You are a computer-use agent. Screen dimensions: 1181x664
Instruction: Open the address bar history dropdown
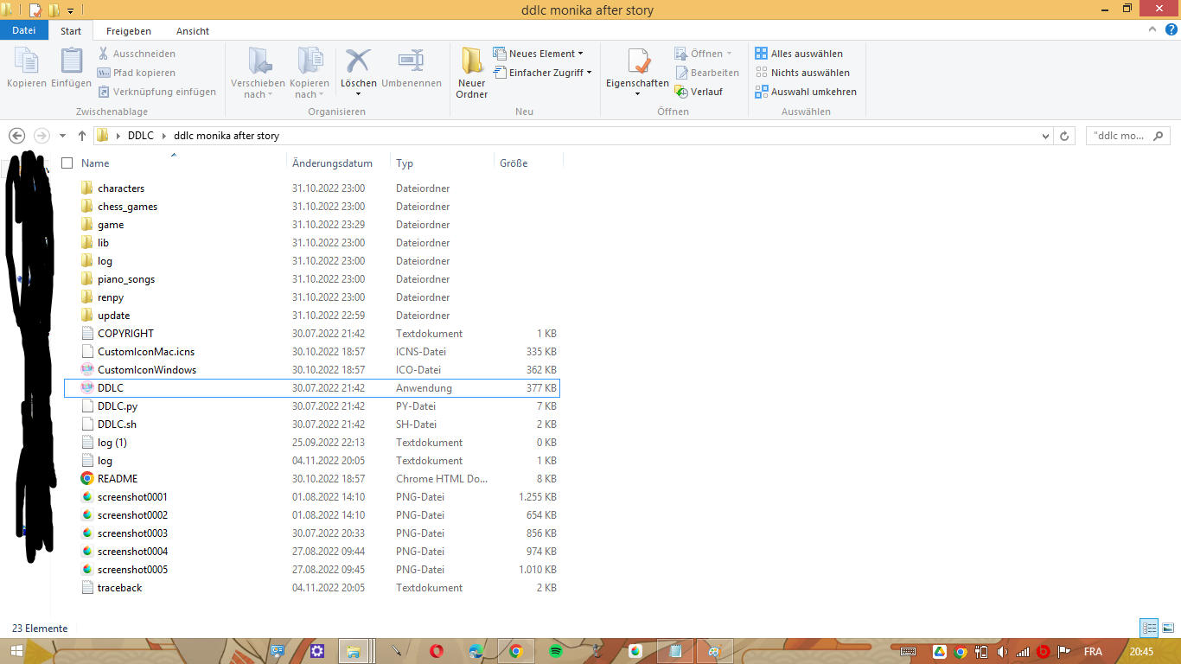point(1044,136)
